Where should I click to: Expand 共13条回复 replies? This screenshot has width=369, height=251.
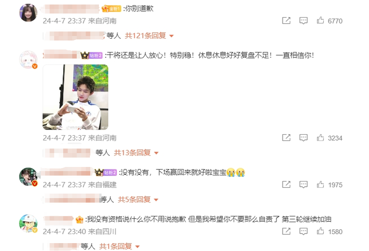pos(136,153)
